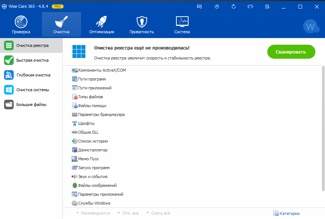Select the Список истории text
Screen dimensions: 325x219
pos(93,141)
